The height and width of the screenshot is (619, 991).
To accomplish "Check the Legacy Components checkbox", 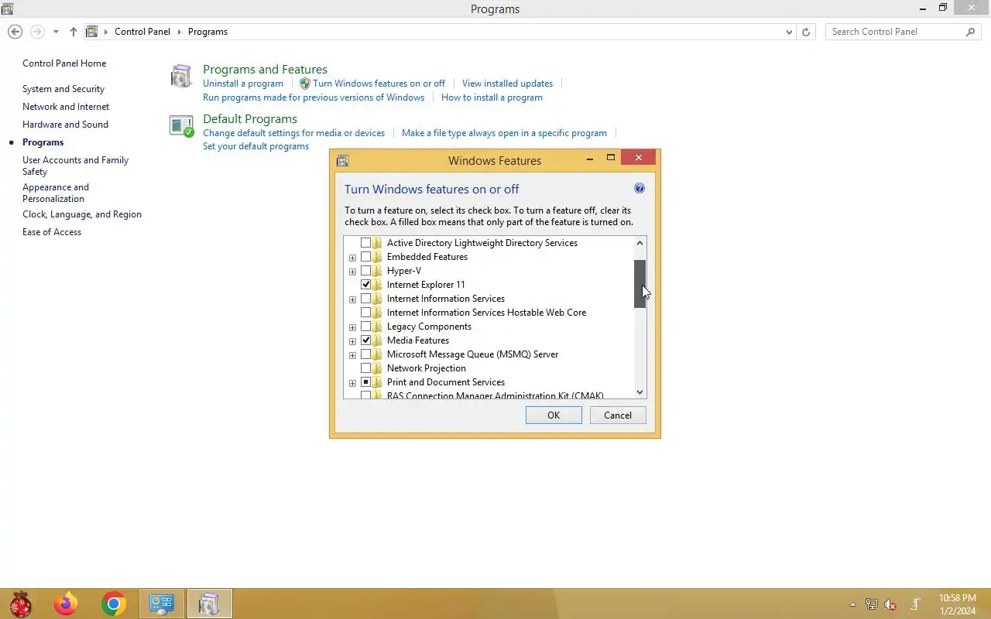I will tap(365, 327).
